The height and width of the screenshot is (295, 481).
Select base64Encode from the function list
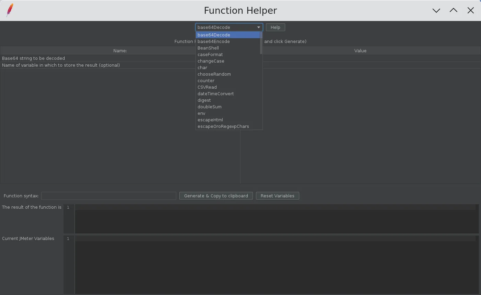pos(228,42)
